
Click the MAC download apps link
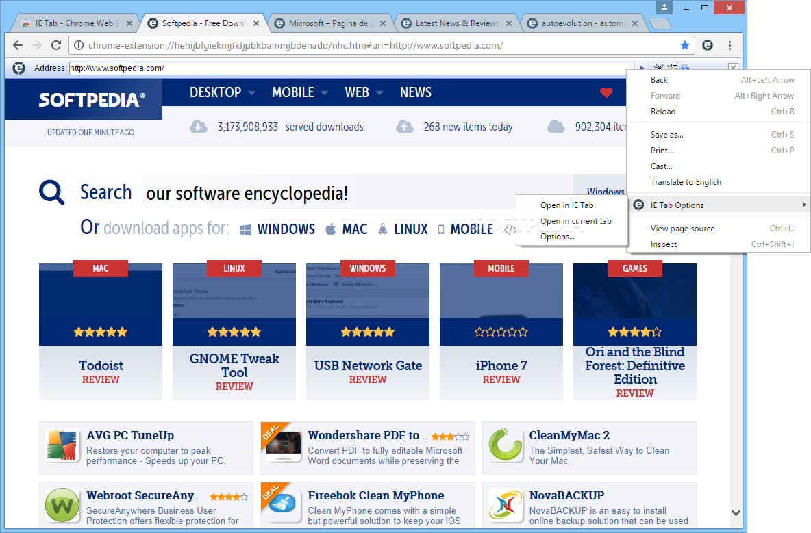(x=347, y=229)
